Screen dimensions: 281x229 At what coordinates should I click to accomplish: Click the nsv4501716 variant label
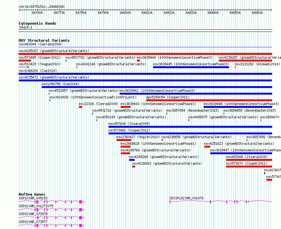pyautogui.click(x=127, y=110)
